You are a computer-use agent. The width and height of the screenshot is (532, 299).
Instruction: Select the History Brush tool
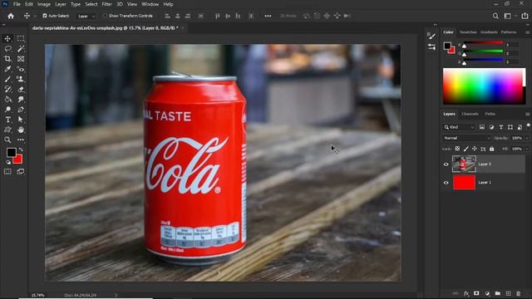(7, 90)
